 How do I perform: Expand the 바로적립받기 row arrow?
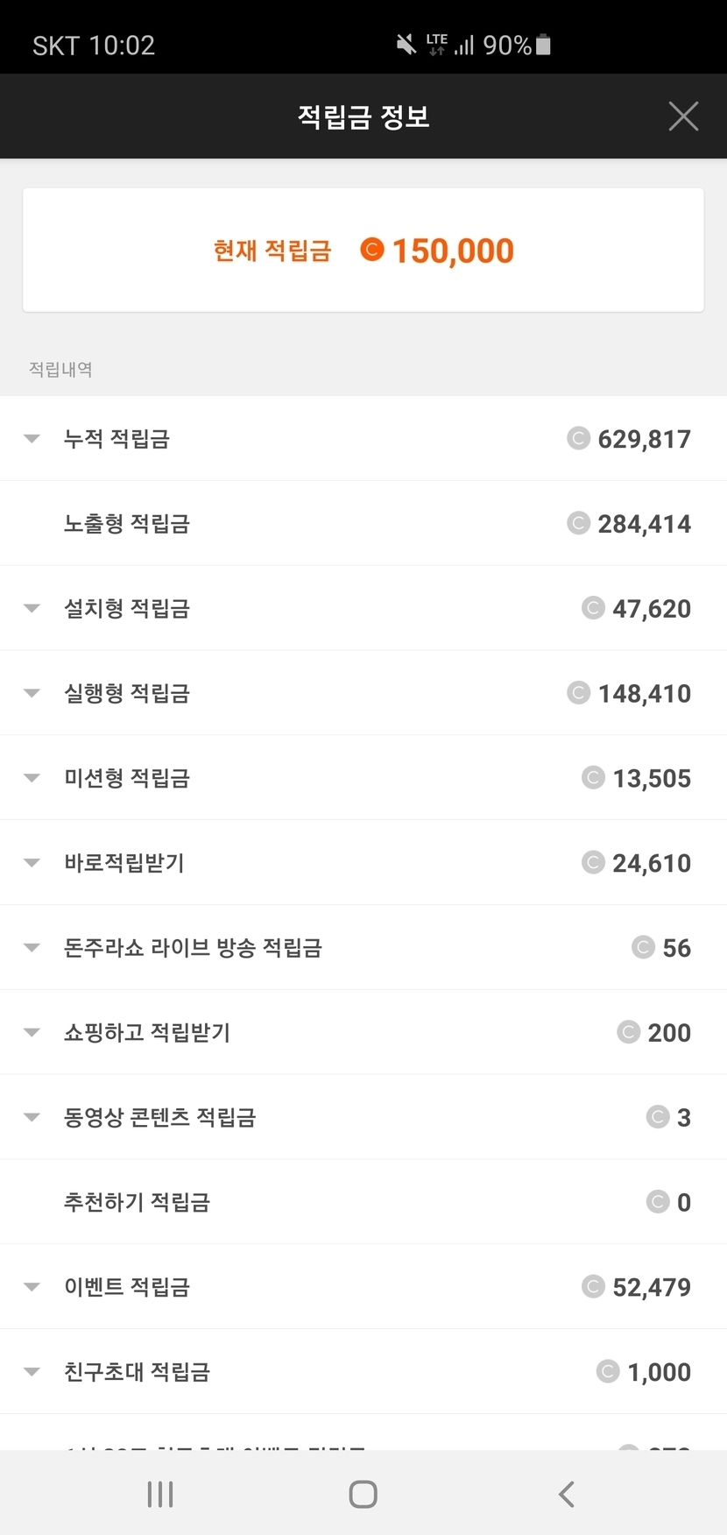32,863
